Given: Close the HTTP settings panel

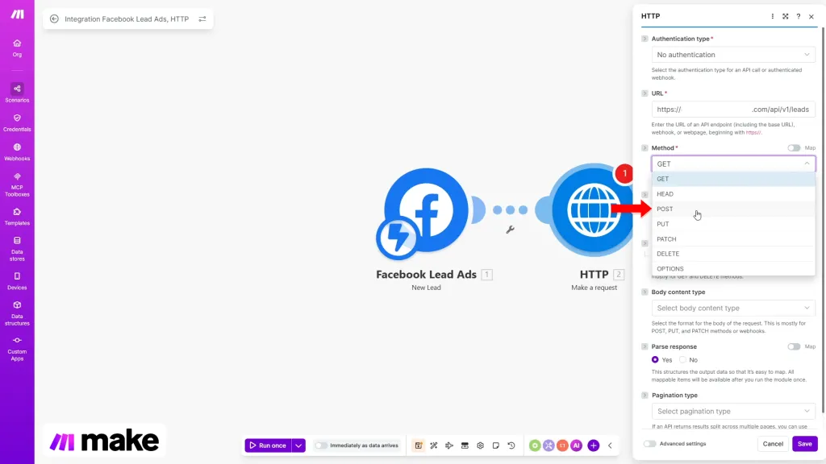Looking at the screenshot, I should click(811, 16).
